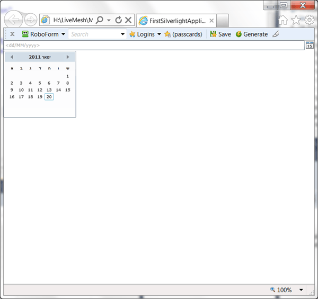318x299 pixels.
Task: Maximize the browser window
Action: click(284, 5)
